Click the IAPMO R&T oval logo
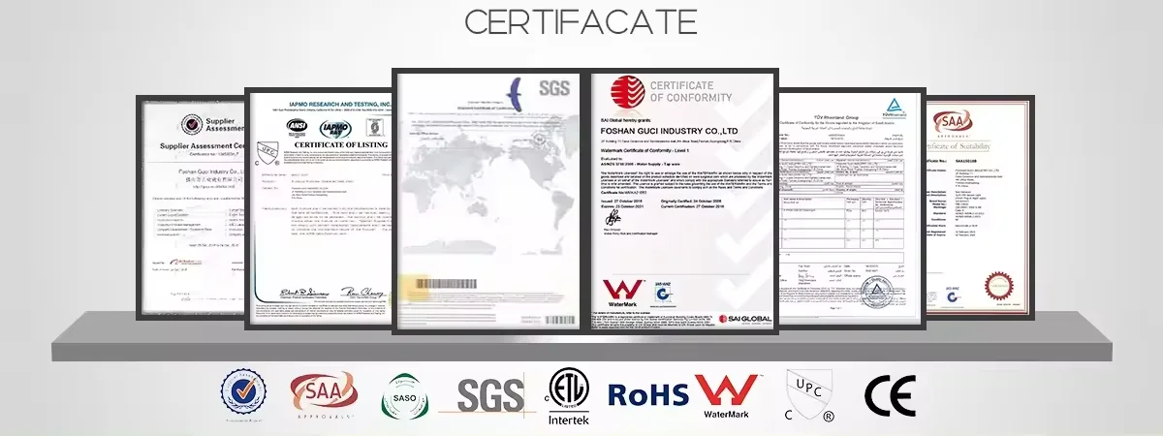This screenshot has width=1163, height=436. (335, 127)
